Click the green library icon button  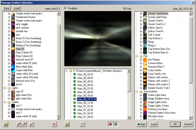[116, 124]
